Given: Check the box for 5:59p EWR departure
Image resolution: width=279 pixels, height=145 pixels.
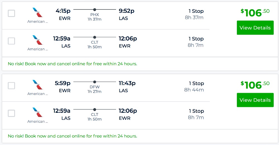Looking at the screenshot, I should click(11, 86).
